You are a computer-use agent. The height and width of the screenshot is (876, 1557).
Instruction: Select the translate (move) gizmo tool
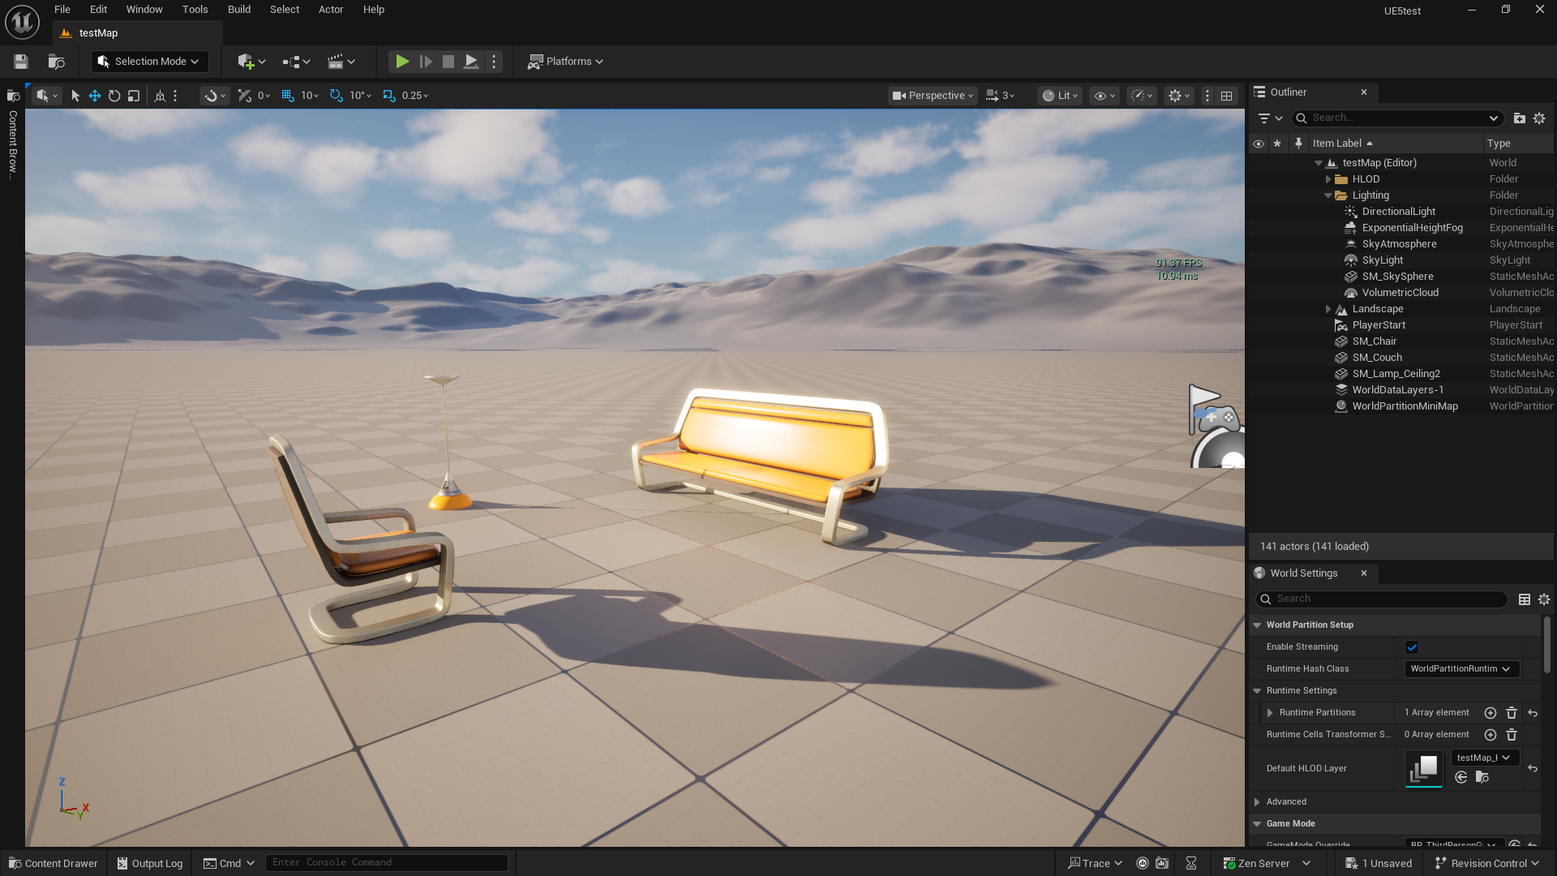point(95,96)
